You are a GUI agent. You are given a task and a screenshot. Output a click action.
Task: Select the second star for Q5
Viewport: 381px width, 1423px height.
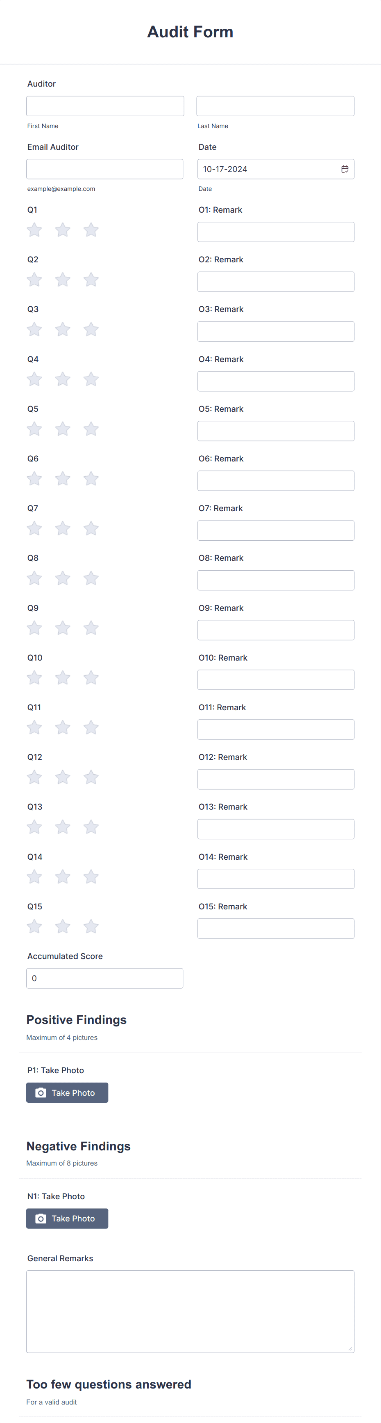tap(62, 429)
